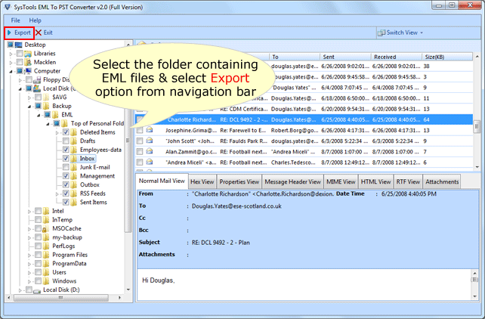Image resolution: width=485 pixels, height=319 pixels.
Task: Click the Export play icon
Action: point(9,33)
